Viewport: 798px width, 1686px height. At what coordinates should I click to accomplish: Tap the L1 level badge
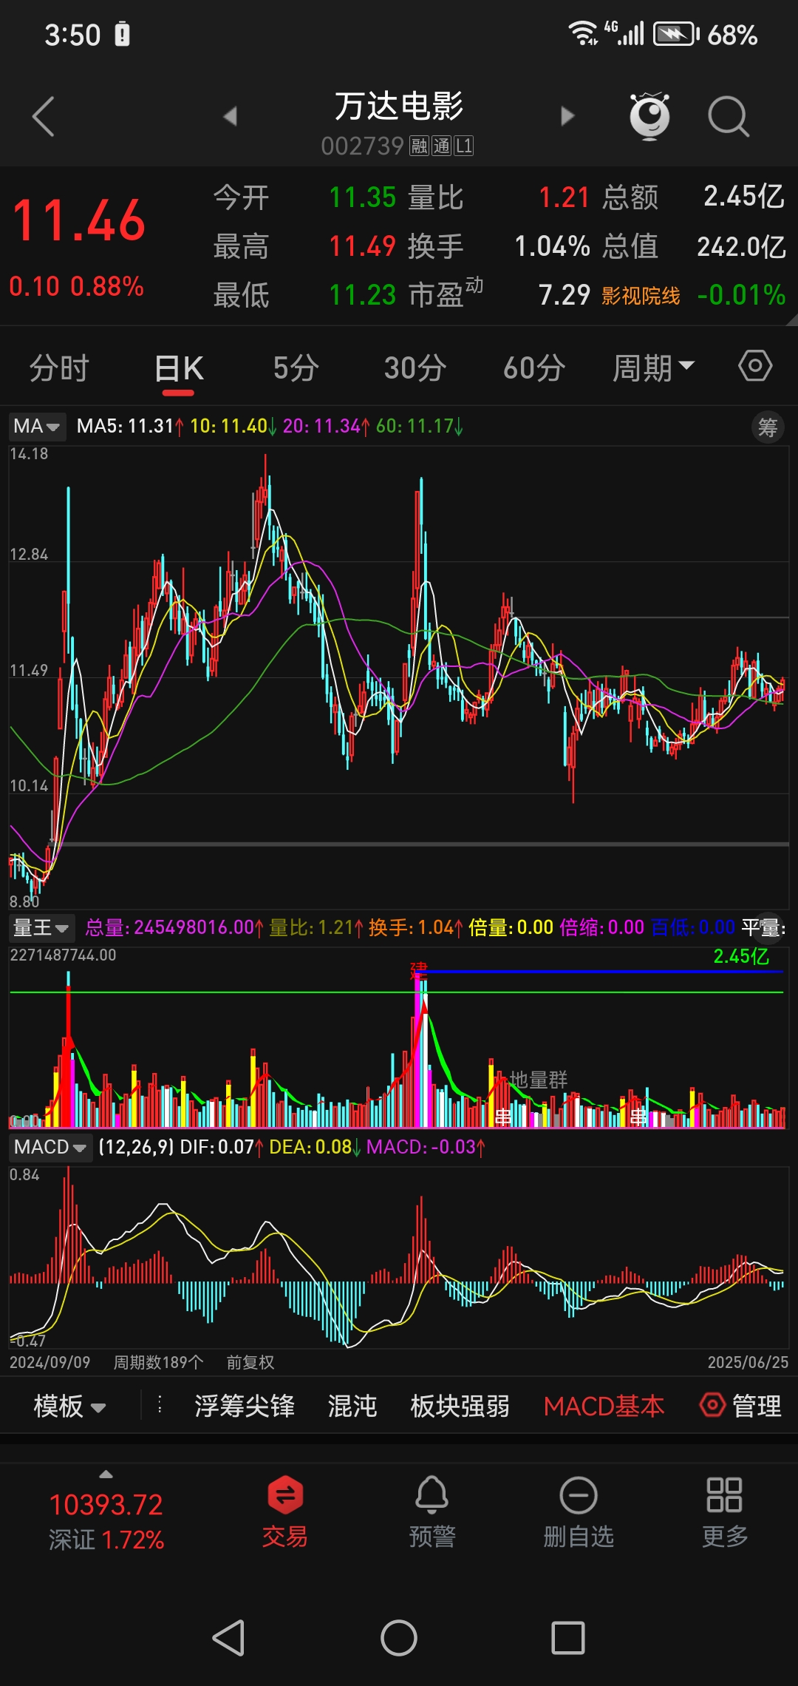(464, 146)
